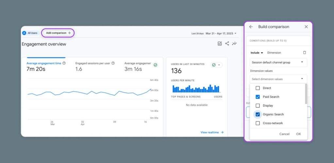Open the Select dimension values dropdown
The height and width of the screenshot is (163, 334).
click(278, 79)
